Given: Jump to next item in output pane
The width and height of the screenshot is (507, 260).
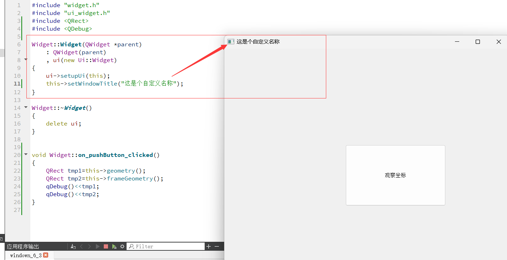Looking at the screenshot, I should 89,246.
